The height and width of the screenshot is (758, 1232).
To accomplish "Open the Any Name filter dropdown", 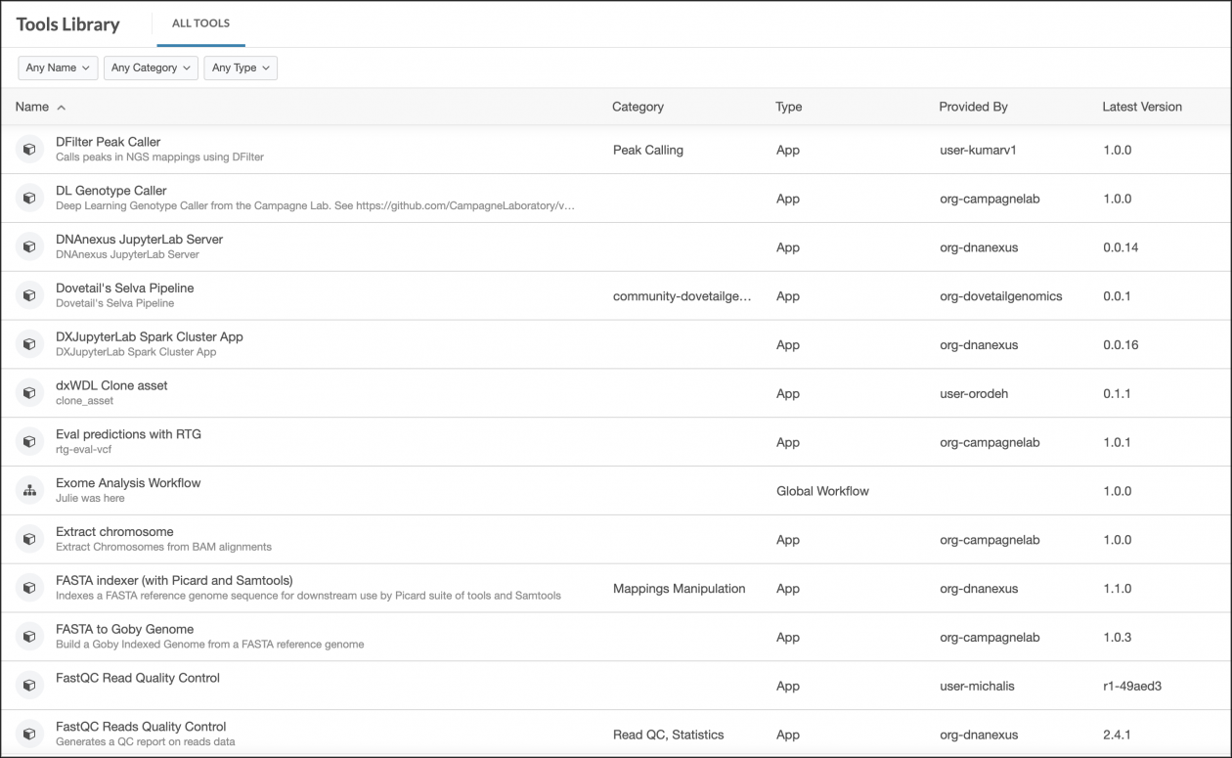I will pyautogui.click(x=58, y=67).
